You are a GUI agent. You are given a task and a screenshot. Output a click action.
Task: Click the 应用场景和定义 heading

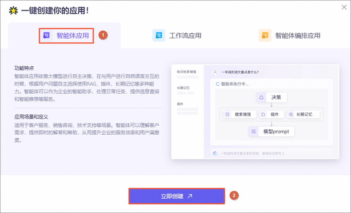(x=31, y=117)
